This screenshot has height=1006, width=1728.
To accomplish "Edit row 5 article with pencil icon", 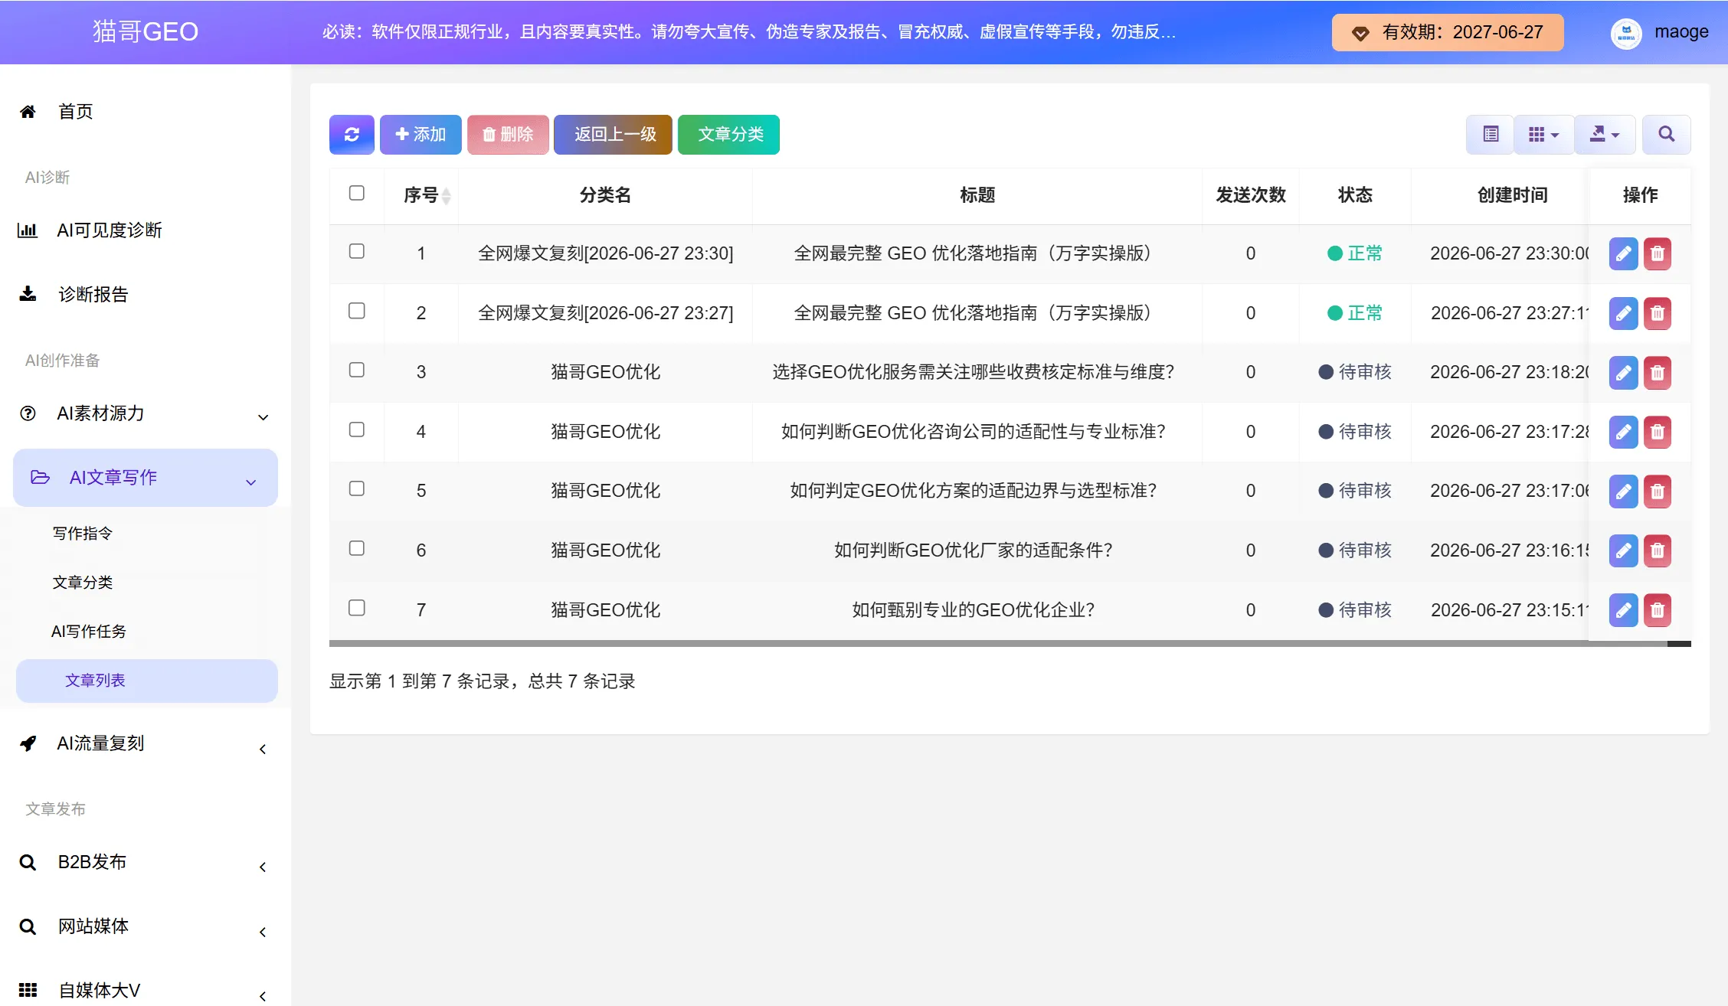I will [1623, 492].
